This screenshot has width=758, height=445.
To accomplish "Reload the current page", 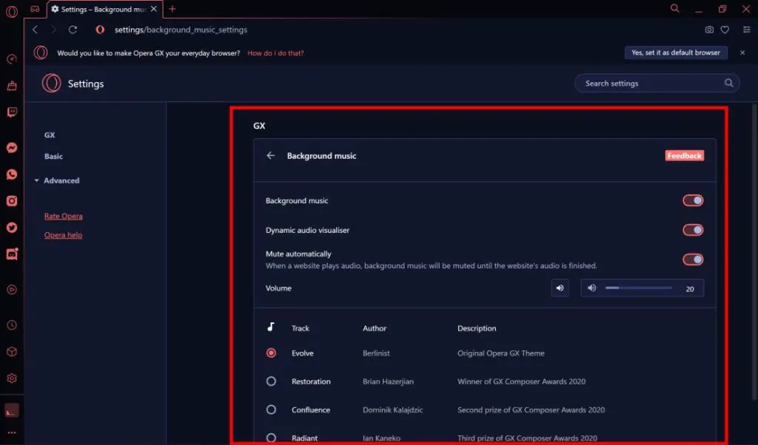I will point(73,30).
